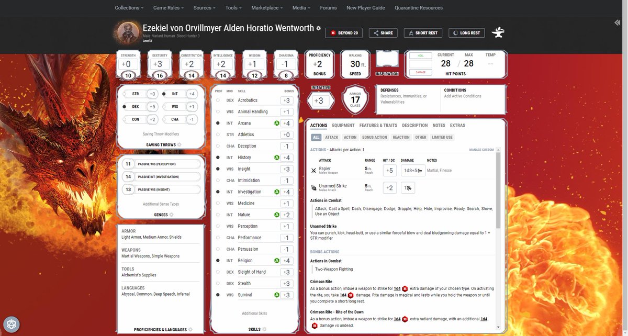Take a Long Rest
628x336 pixels.
(466, 32)
